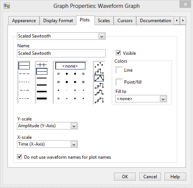Click the OK button
Screen dimensions: 193x188
[x=125, y=177]
